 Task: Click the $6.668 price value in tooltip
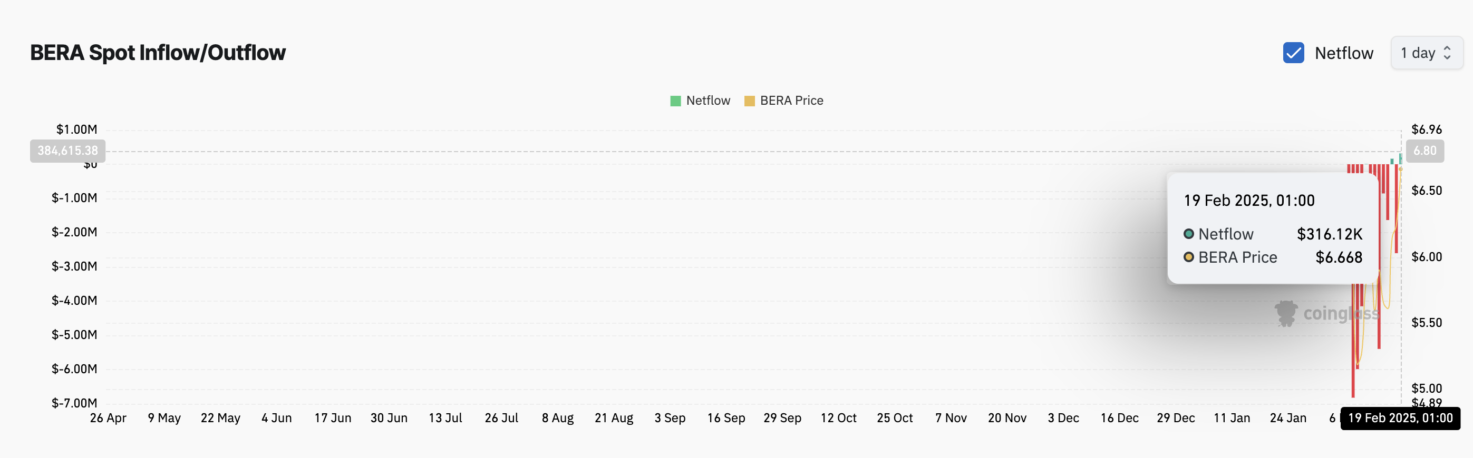pos(1339,257)
